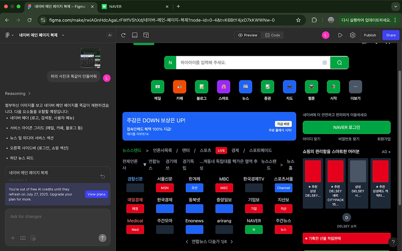
Task: Open the 더보기 more-services button
Action: [x=356, y=87]
